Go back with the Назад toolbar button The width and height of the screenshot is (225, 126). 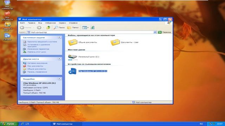coord(26,28)
